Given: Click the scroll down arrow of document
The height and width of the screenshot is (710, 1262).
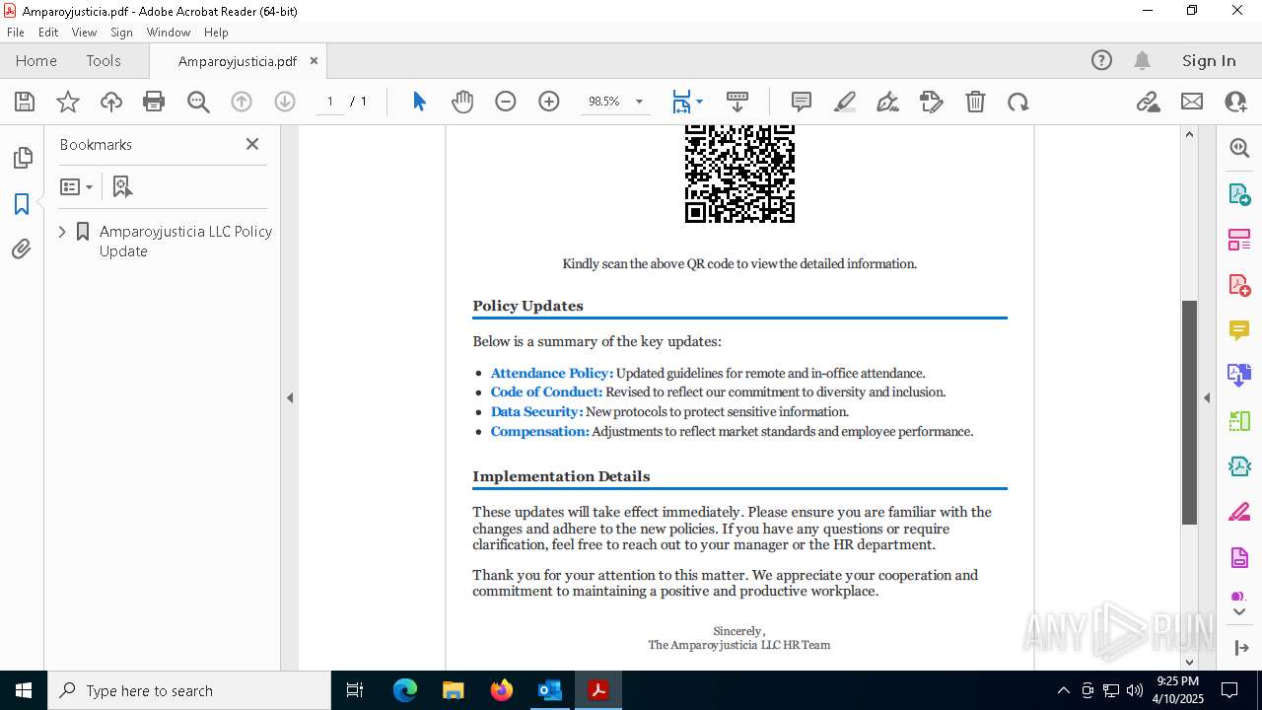Looking at the screenshot, I should [x=1189, y=662].
